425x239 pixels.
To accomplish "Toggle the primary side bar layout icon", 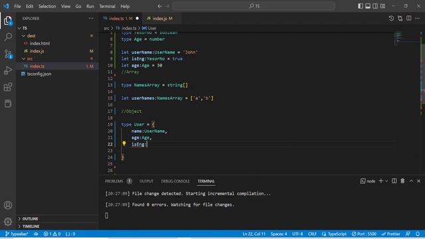I will [x=360, y=6].
